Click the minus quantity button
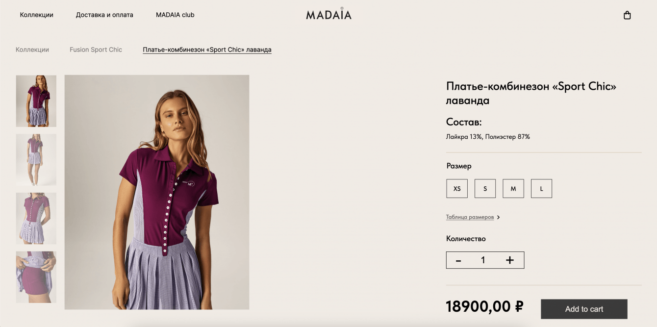Image resolution: width=657 pixels, height=327 pixels. tap(458, 260)
